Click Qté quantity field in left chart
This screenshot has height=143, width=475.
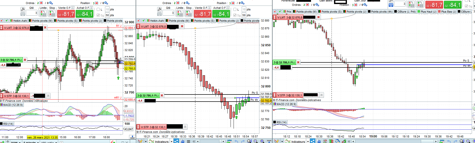pyautogui.click(x=31, y=13)
